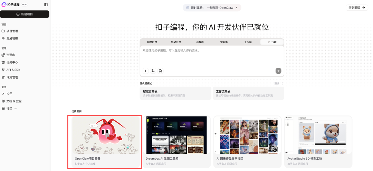Open 任务中心 in the sidebar
The image size is (373, 171).
[12, 62]
